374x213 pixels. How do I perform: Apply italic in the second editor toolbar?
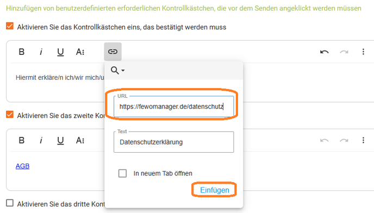pos(41,140)
